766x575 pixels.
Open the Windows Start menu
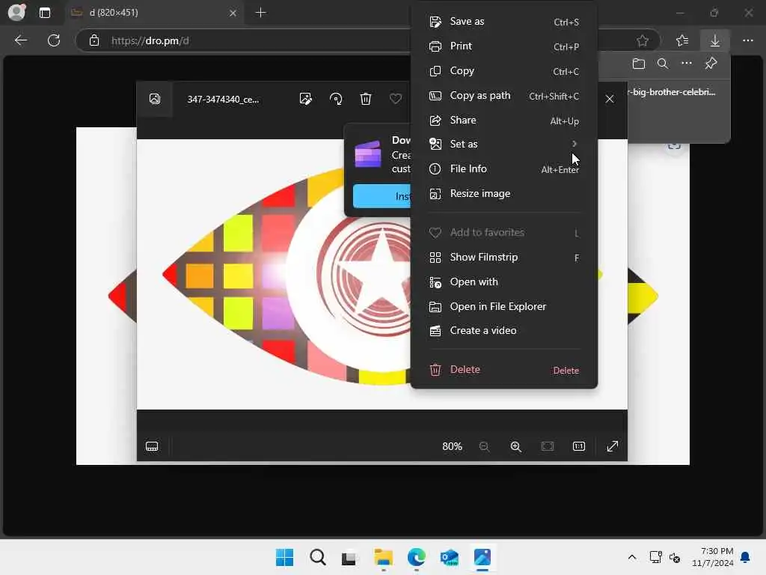(x=284, y=557)
